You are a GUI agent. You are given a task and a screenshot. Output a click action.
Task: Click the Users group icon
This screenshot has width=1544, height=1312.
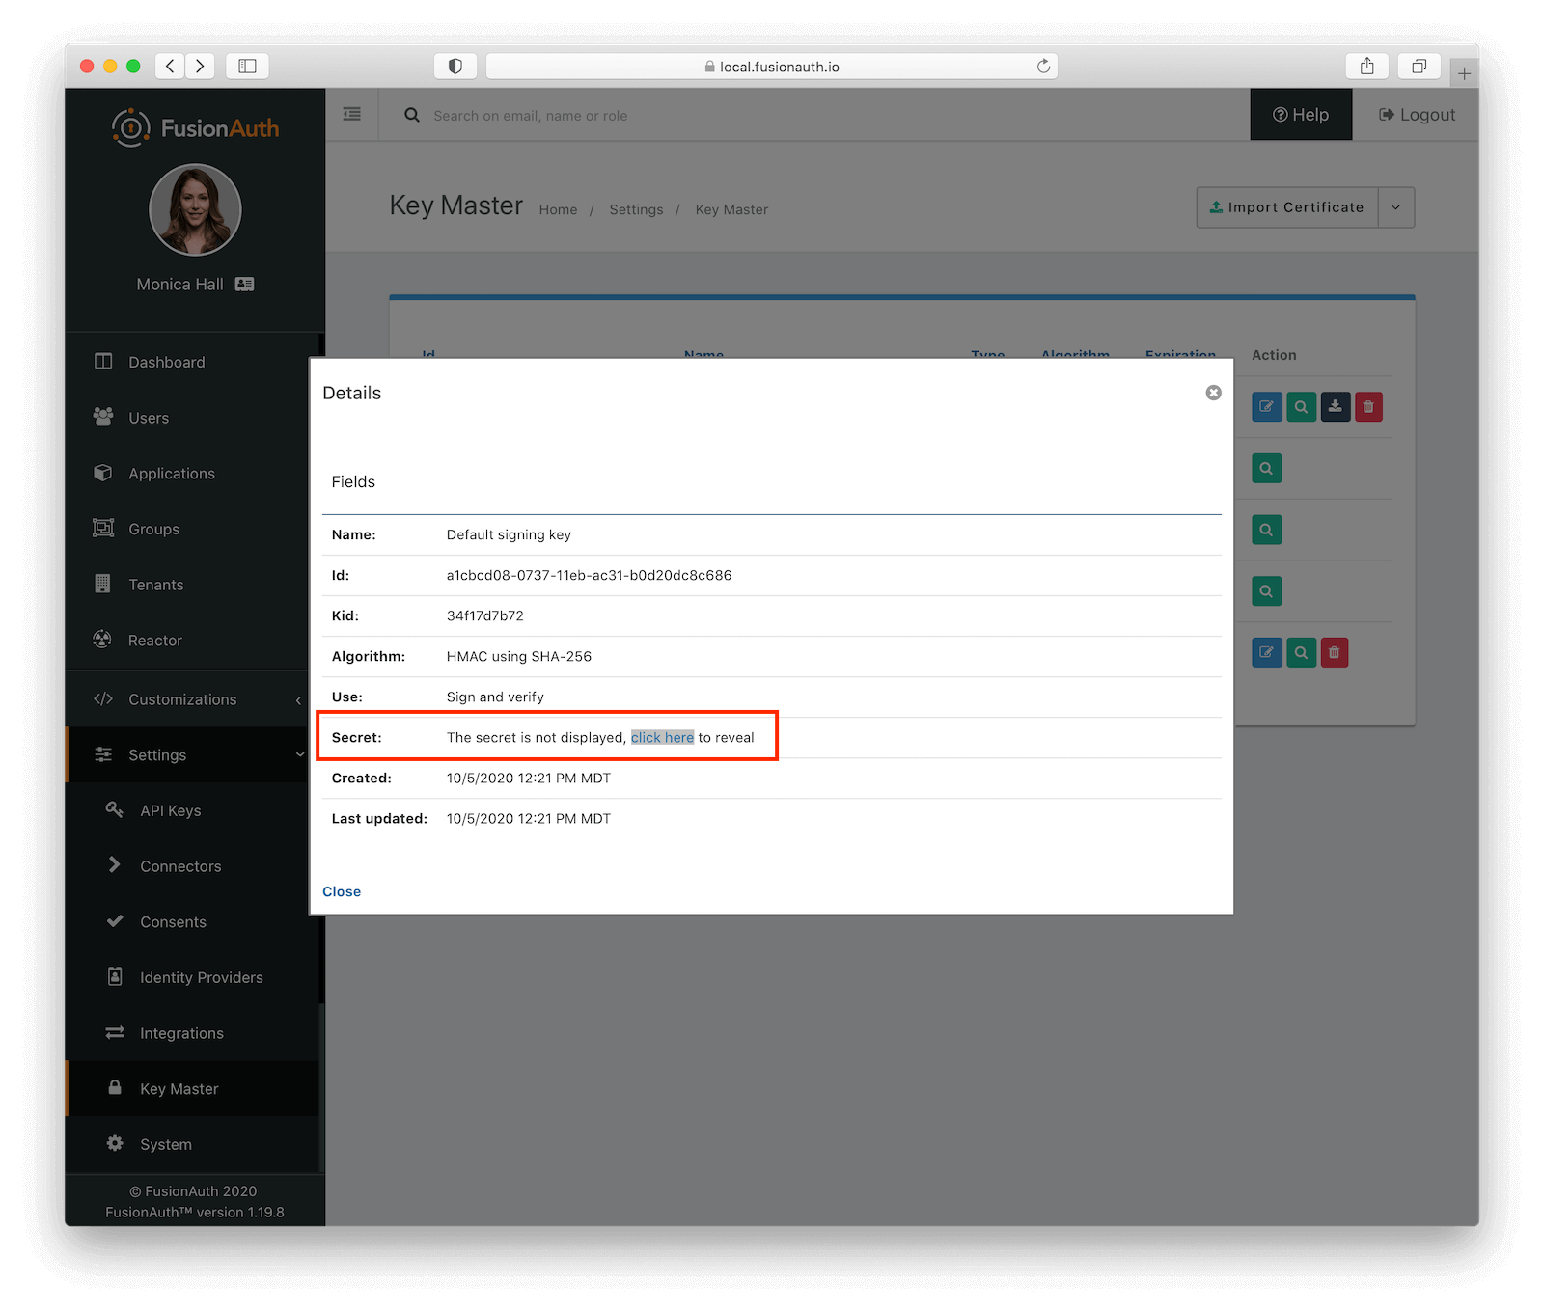click(103, 416)
